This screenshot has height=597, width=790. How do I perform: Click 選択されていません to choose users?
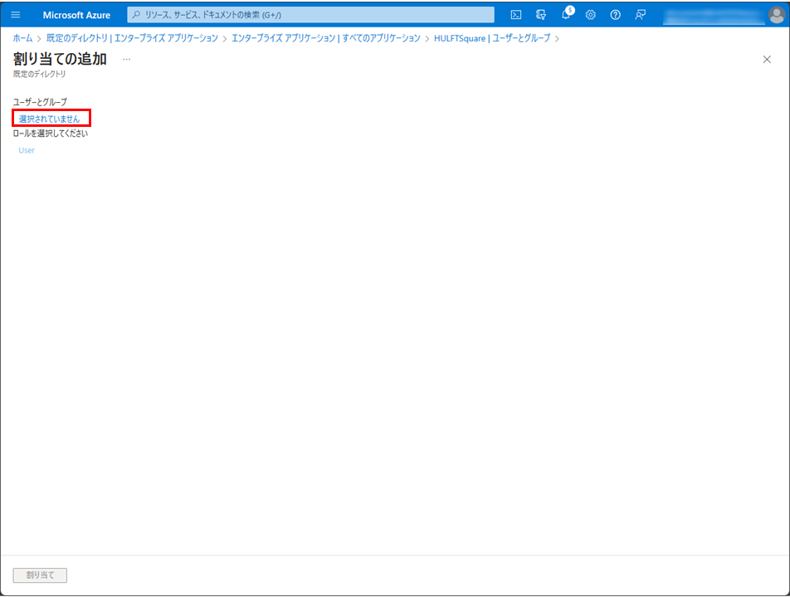[50, 119]
